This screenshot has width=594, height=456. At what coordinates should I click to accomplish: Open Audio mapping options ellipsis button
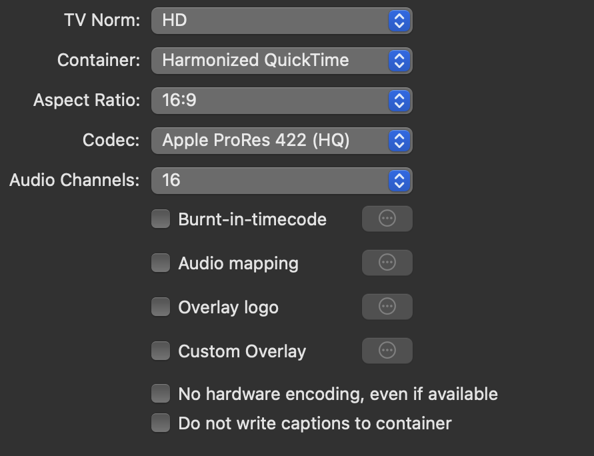point(387,263)
